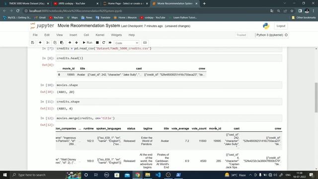Open the View menu
The height and width of the screenshot is (179, 318).
pos(60,35)
